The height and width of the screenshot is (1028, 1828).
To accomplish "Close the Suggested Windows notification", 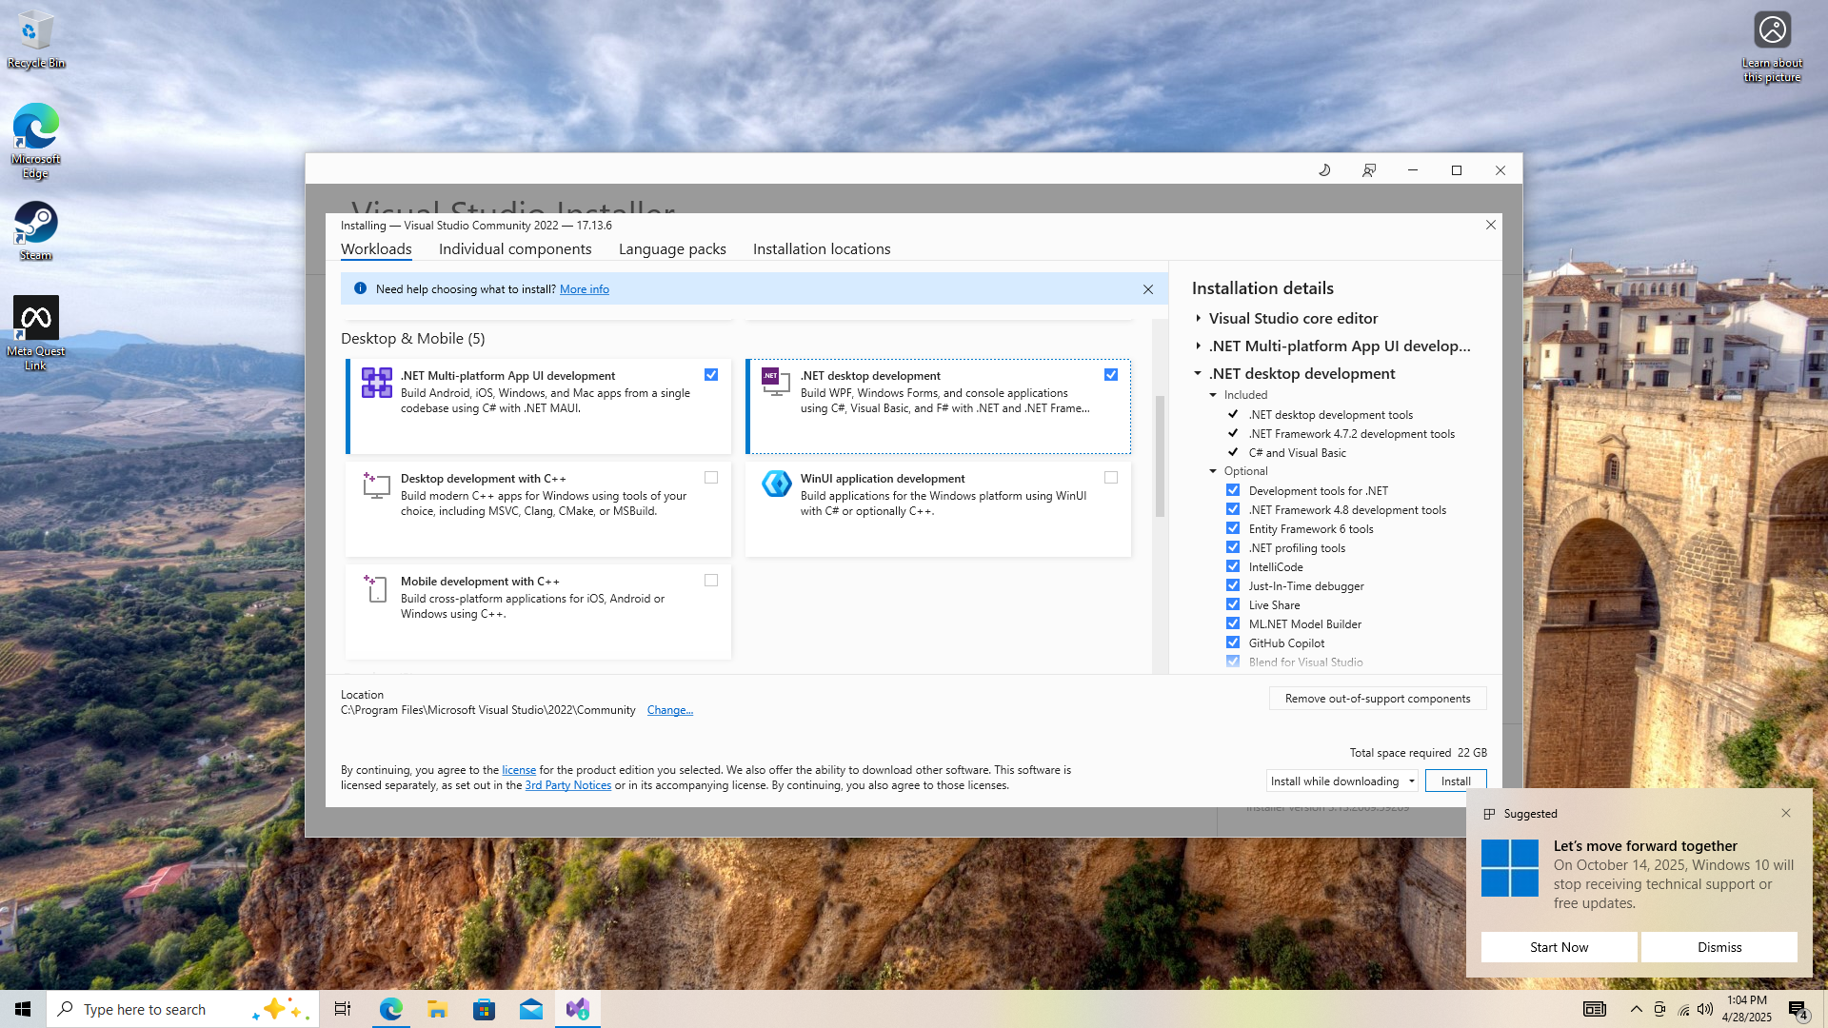I will [1786, 814].
